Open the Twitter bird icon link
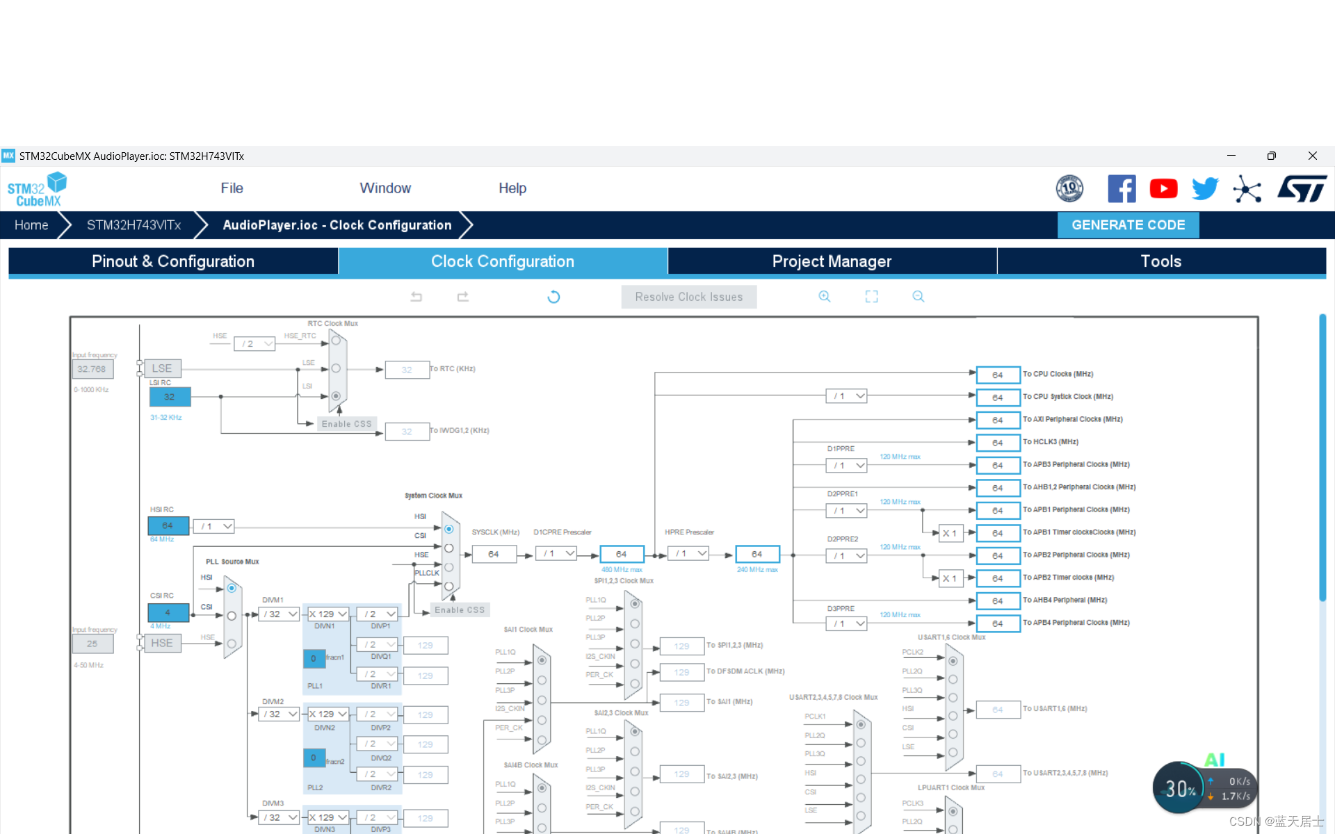This screenshot has width=1335, height=834. tap(1205, 188)
